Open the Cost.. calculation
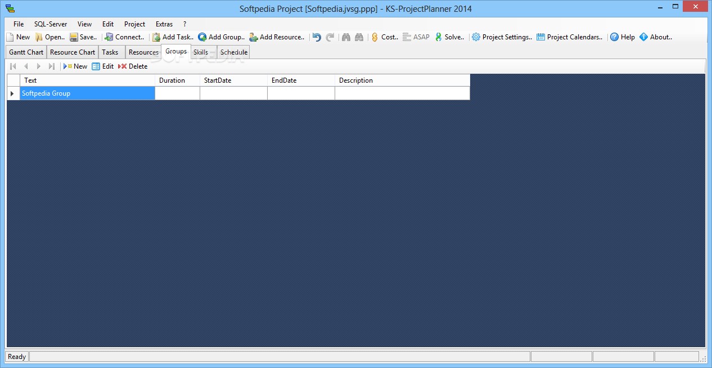Image resolution: width=712 pixels, height=368 pixels. [385, 37]
